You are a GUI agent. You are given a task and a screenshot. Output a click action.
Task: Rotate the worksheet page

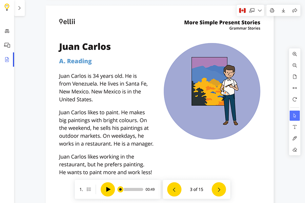pos(294,99)
